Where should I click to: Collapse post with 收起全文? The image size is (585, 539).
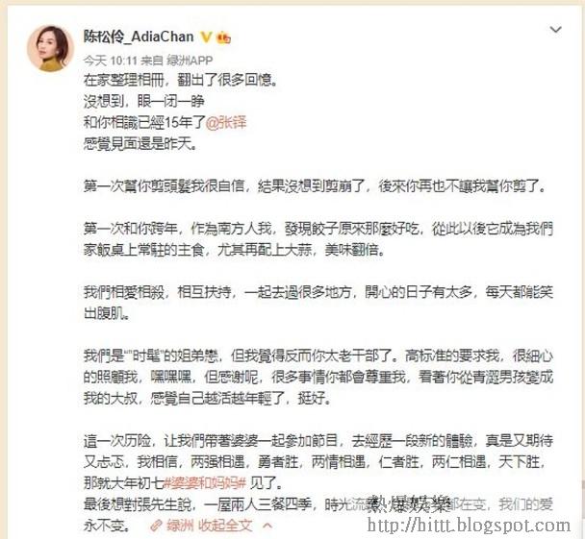225,526
